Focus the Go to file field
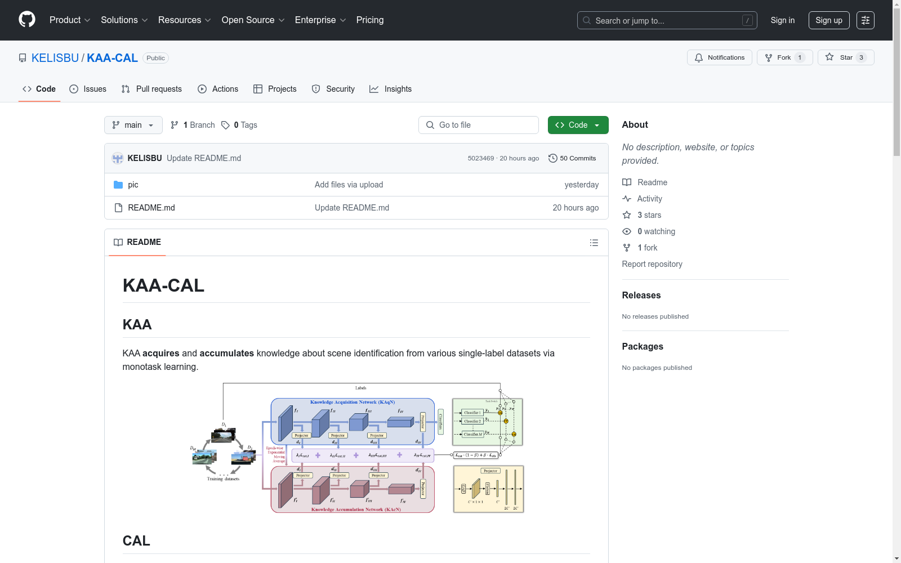Screen dimensions: 901x563 pyautogui.click(x=479, y=125)
